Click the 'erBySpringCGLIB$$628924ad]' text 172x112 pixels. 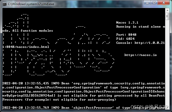point(29,96)
